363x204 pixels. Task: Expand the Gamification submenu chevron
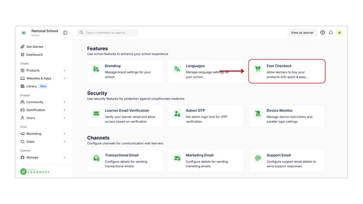click(x=64, y=110)
